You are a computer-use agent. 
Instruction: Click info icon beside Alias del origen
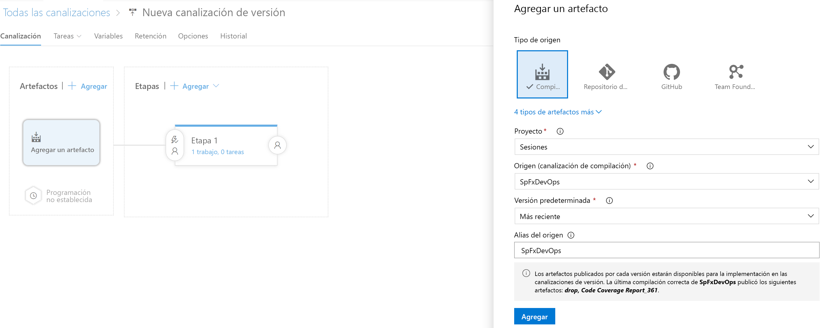571,235
